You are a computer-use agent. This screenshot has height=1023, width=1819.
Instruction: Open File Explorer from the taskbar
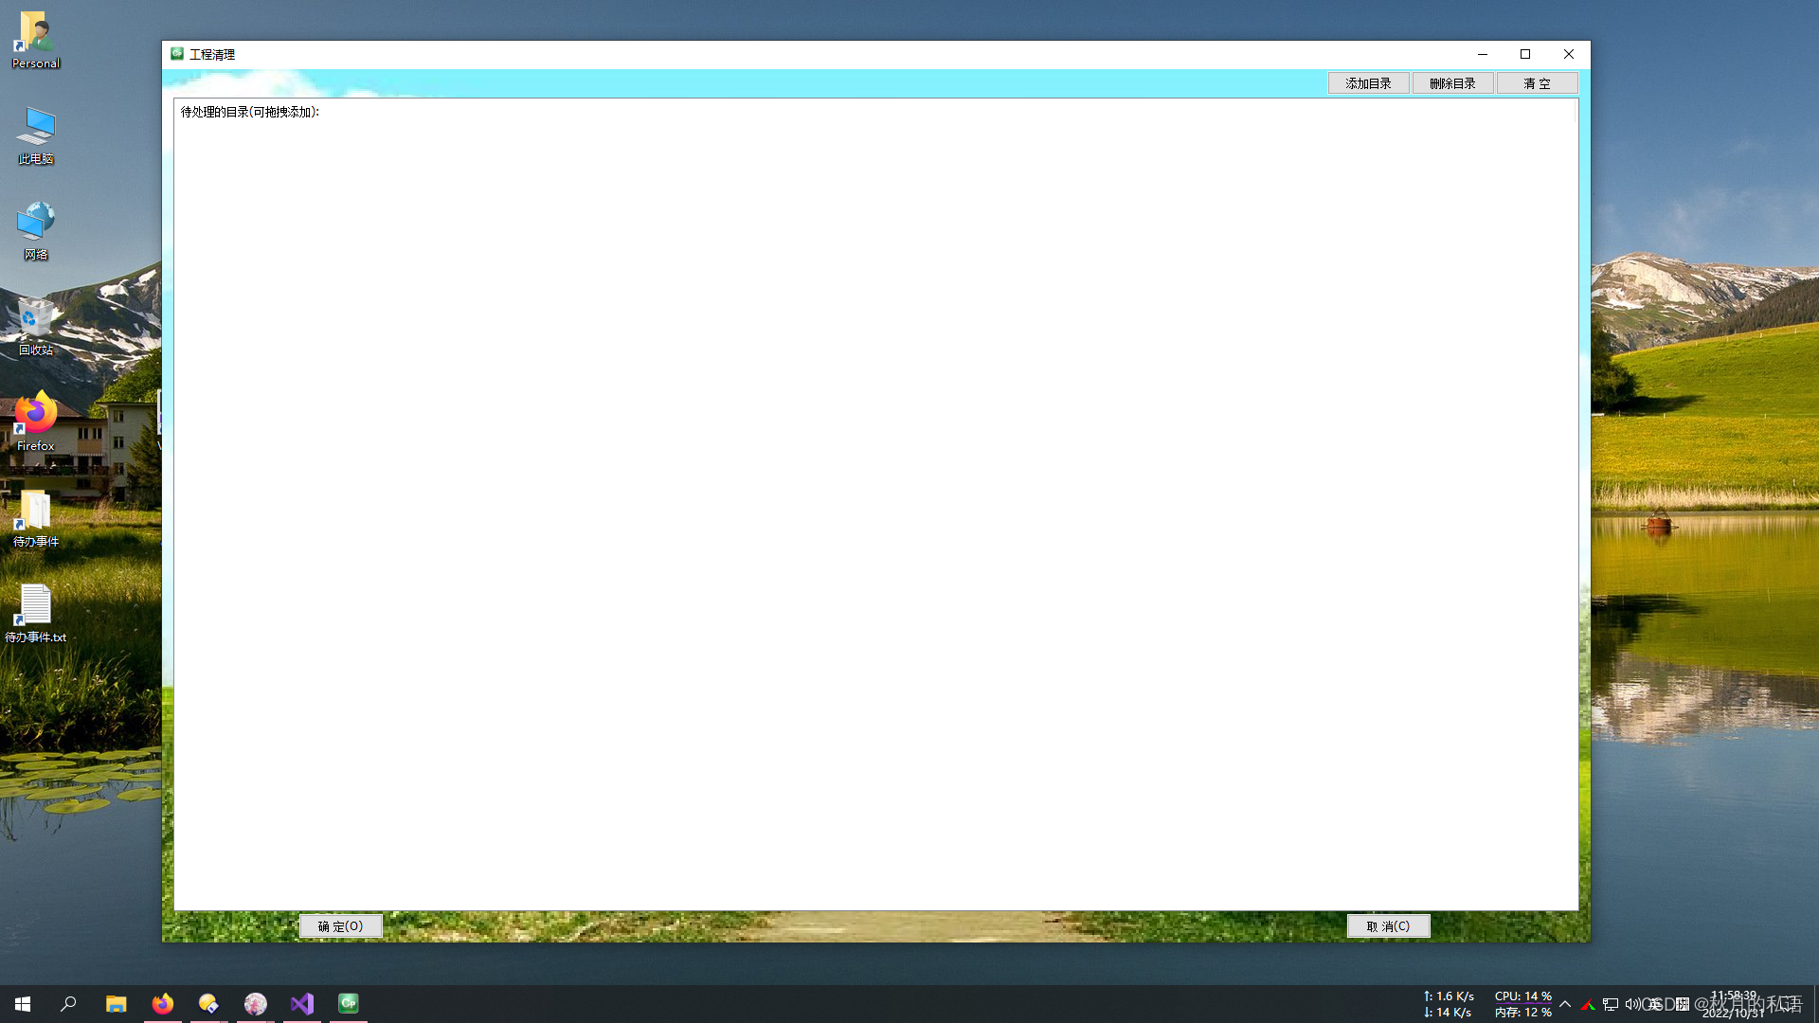pos(116,1003)
